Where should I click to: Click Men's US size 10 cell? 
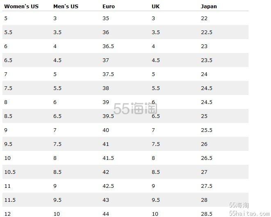57,214
